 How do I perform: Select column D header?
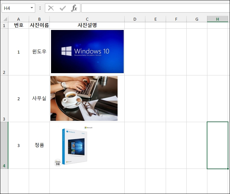coord(135,19)
